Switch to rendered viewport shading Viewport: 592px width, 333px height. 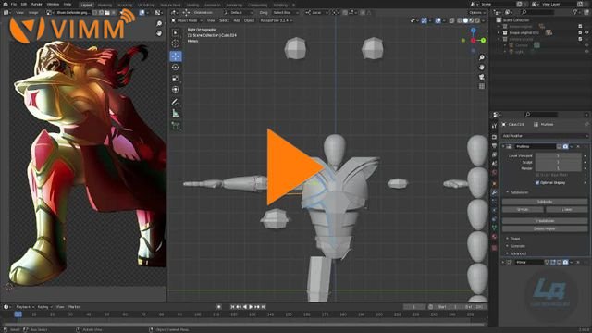point(477,20)
